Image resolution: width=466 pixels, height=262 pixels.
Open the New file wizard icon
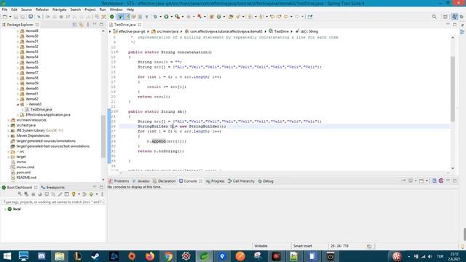(x=5, y=17)
